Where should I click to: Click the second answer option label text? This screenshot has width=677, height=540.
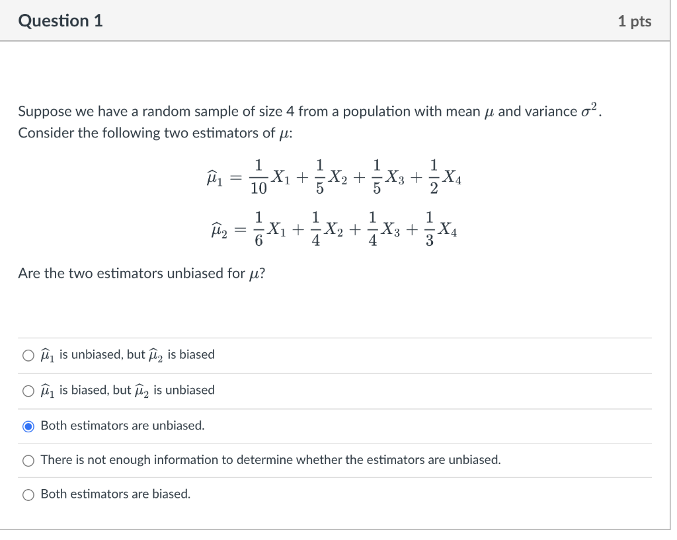coord(128,390)
